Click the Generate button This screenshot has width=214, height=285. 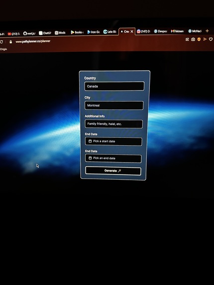[113, 171]
